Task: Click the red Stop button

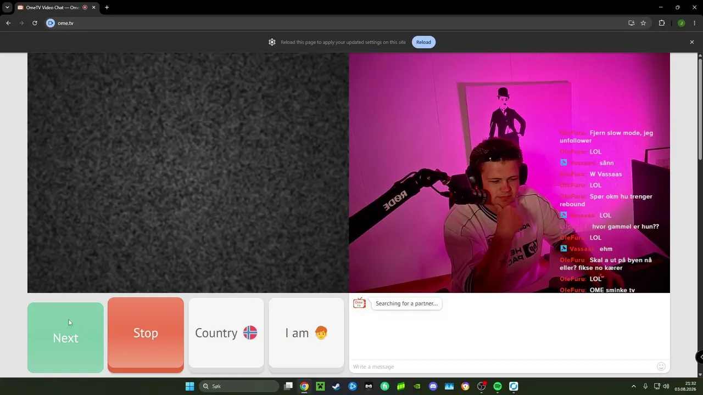Action: tap(146, 334)
